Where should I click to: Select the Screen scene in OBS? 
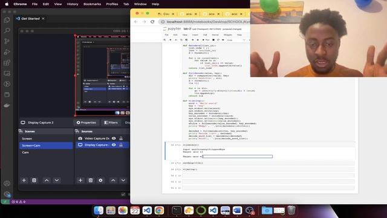(46, 139)
